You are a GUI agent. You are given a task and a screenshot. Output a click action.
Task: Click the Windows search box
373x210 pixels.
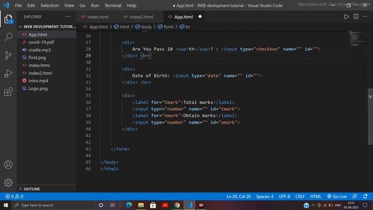click(54, 205)
